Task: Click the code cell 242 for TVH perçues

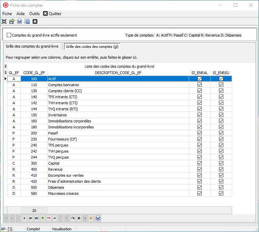Action: [34, 151]
